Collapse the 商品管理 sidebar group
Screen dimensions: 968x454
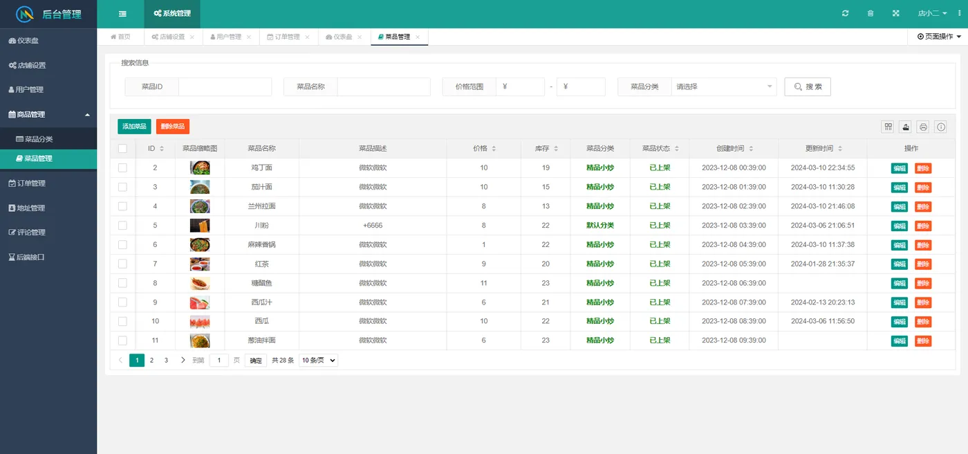[x=48, y=114]
